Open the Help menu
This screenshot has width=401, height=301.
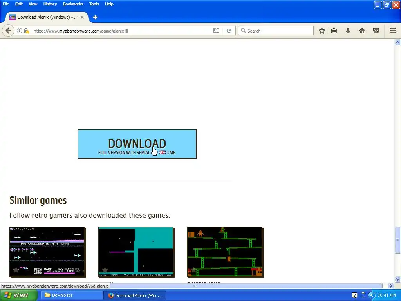tap(109, 4)
